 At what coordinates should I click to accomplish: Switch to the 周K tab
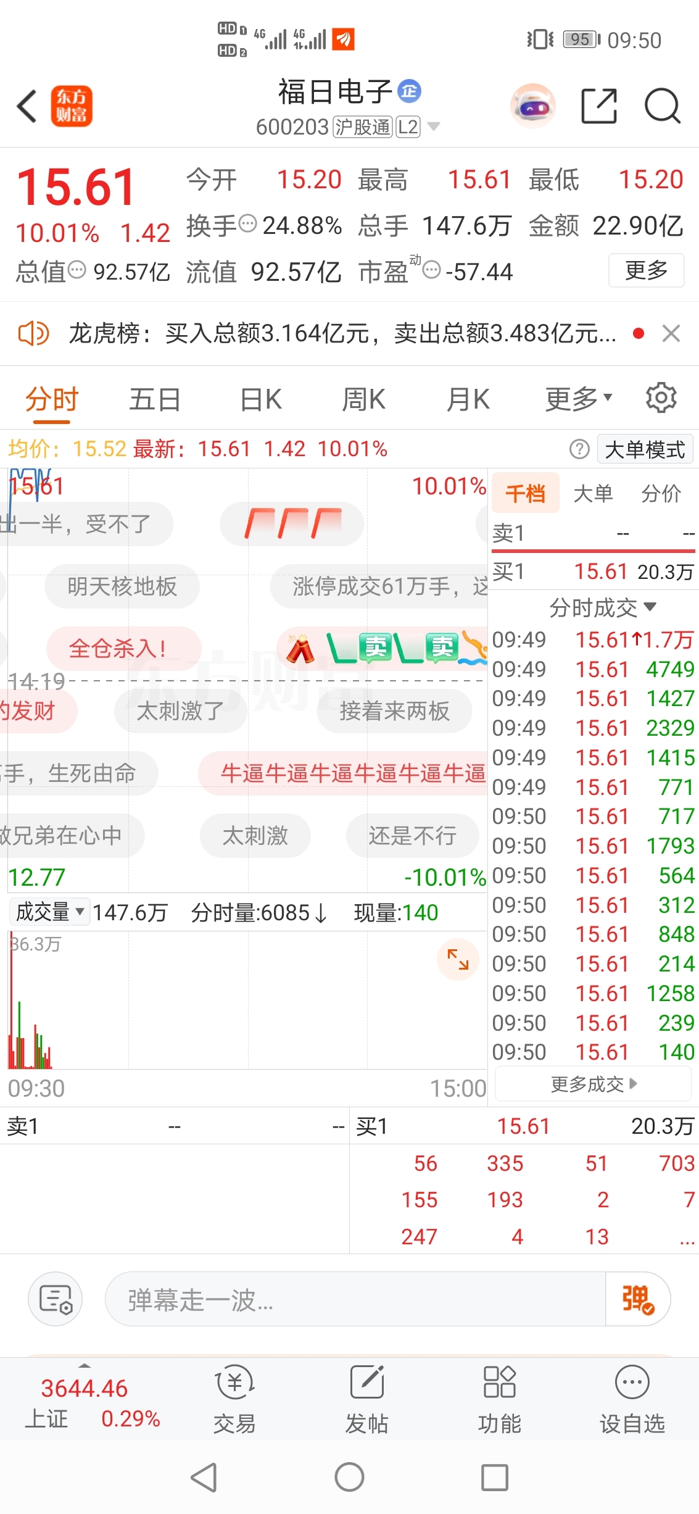364,399
